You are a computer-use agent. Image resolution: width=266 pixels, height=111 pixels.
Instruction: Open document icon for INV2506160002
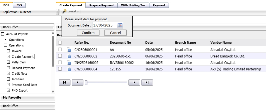pyautogui.click(x=69, y=63)
